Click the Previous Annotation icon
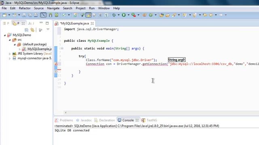 point(195,15)
